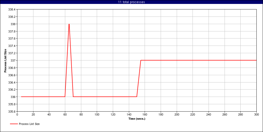
Task: Select the 60 x-axis tick label
Action: click(65, 114)
